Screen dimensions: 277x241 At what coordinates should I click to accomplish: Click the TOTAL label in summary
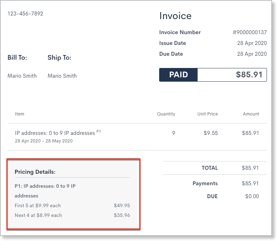tap(209, 168)
